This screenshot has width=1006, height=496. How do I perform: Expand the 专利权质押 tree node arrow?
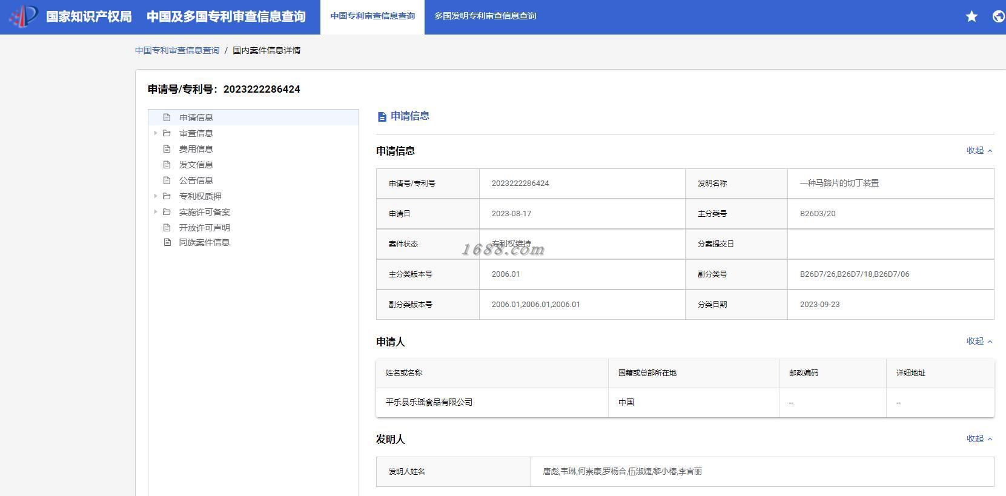click(155, 196)
